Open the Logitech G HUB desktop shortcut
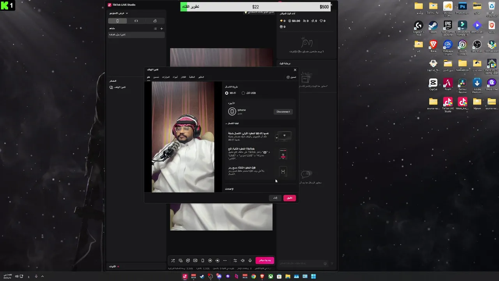The width and height of the screenshot is (499, 281). click(x=418, y=28)
